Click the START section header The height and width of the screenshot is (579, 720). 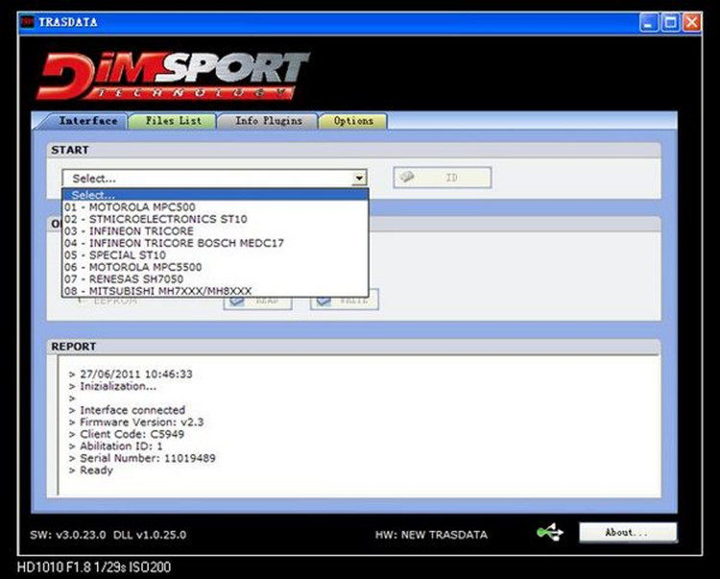[70, 150]
